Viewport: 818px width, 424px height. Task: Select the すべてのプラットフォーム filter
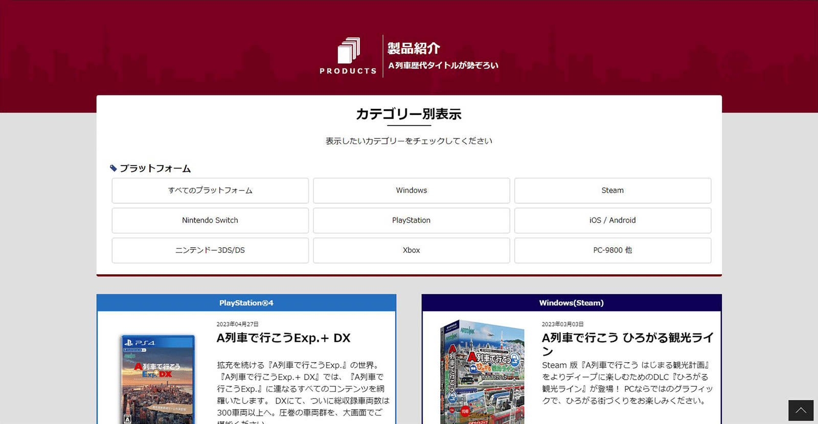210,191
